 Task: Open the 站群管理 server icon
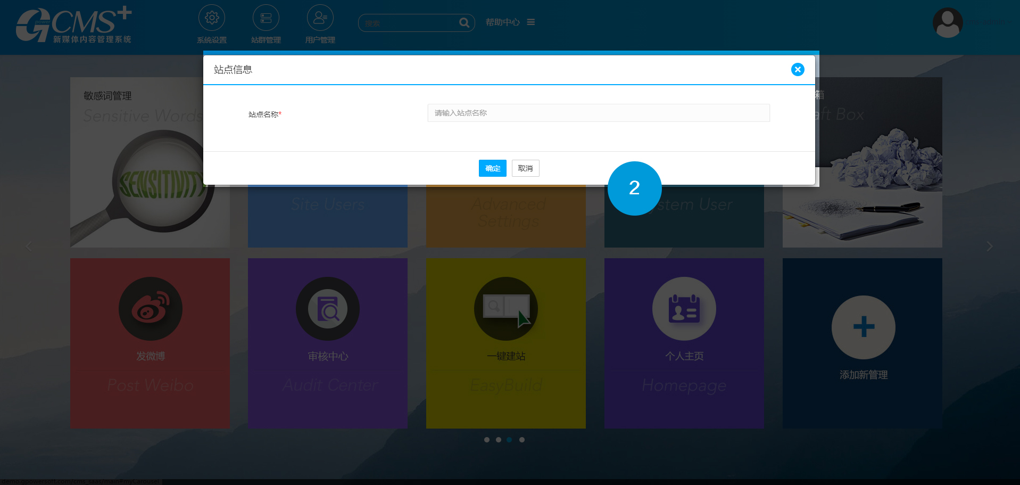(266, 18)
